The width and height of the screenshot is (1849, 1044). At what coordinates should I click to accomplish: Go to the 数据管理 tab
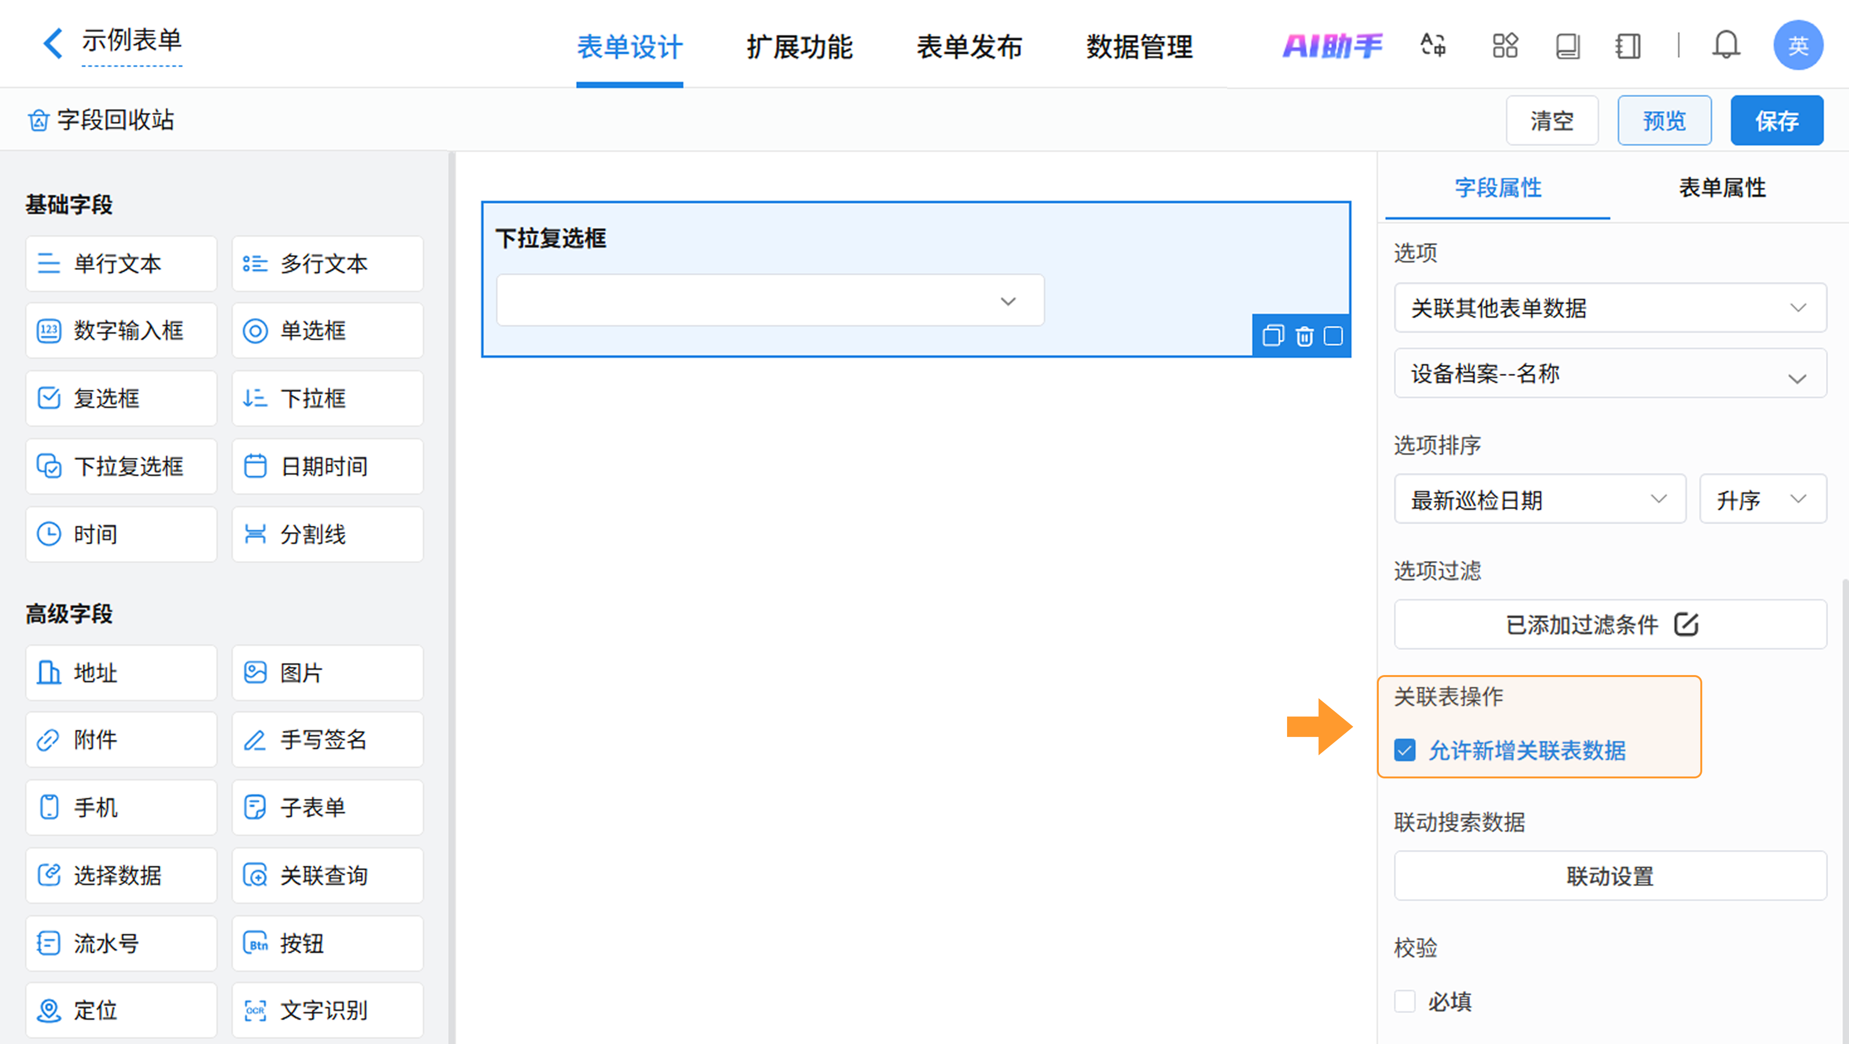(x=1138, y=47)
